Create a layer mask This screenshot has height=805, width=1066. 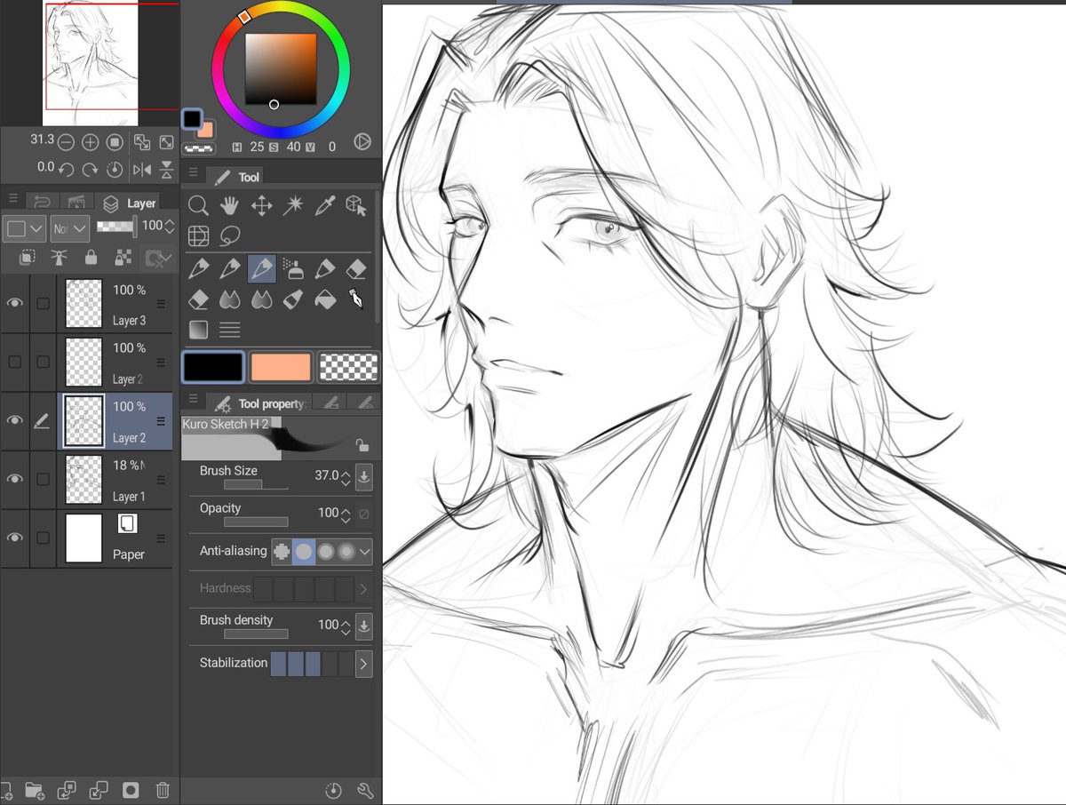[x=131, y=789]
